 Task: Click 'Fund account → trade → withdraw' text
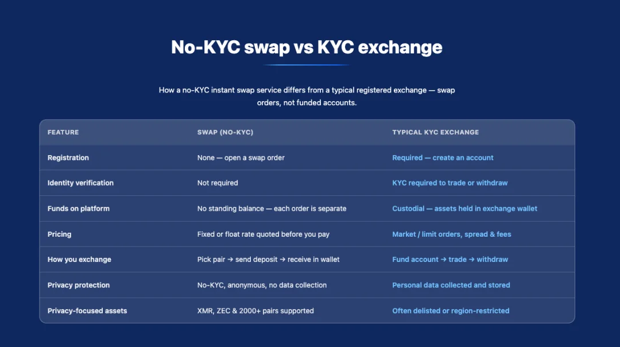tap(450, 260)
